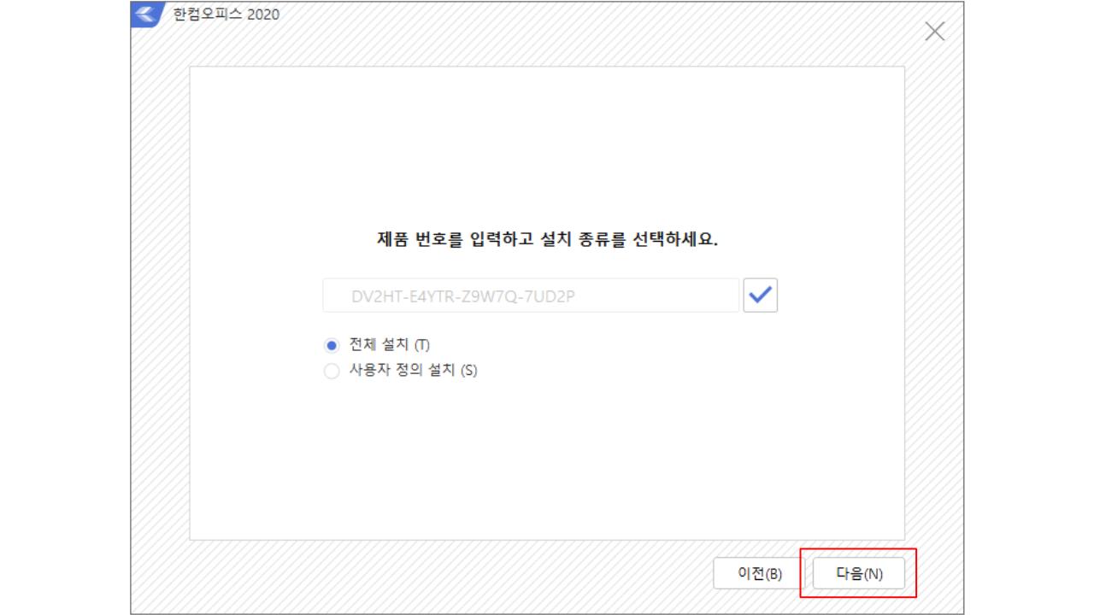The width and height of the screenshot is (1094, 615).
Task: Enable the full installation radio button
Action: click(x=333, y=346)
